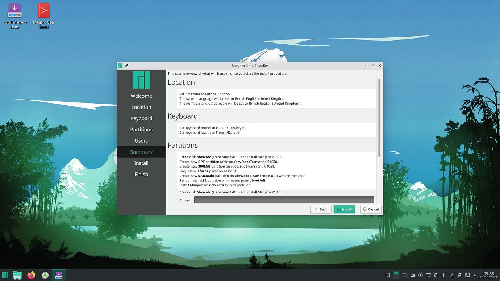Screen dimensions: 500x281
Task: Open the Bluetooth tray icon
Action: click(451, 275)
